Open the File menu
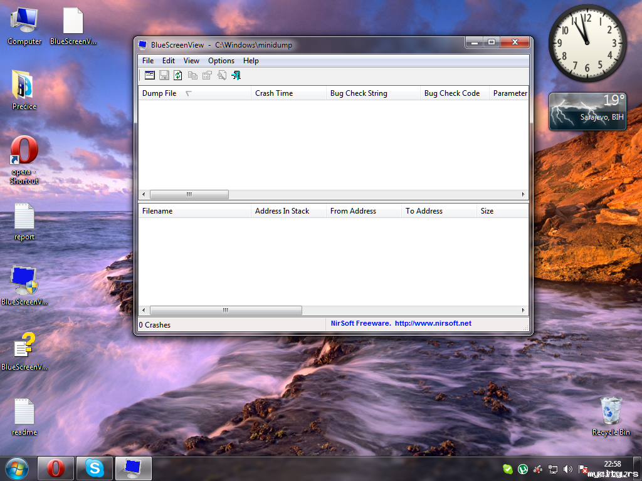Image resolution: width=642 pixels, height=481 pixels. pos(148,61)
